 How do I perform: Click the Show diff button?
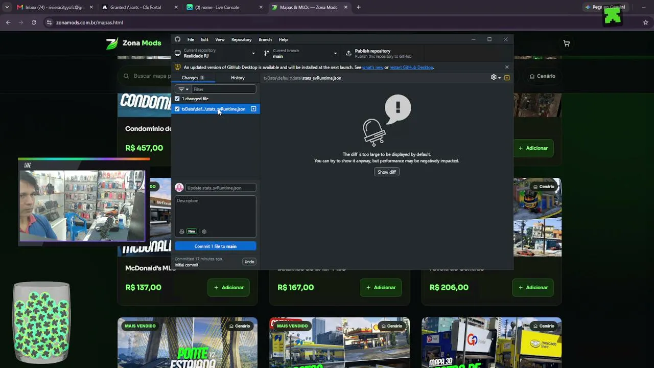click(387, 172)
